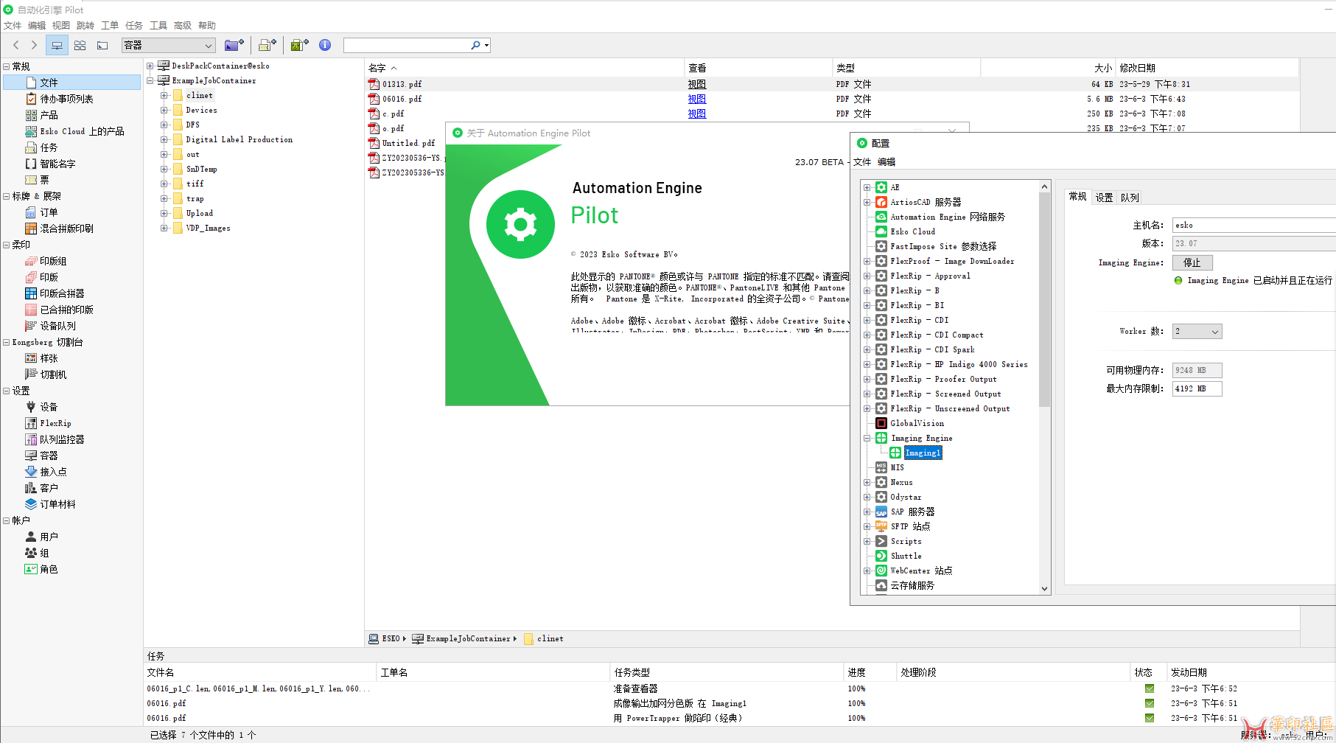Open the 视图 menu
Viewport: 1336px width, 743px height.
pyautogui.click(x=61, y=25)
